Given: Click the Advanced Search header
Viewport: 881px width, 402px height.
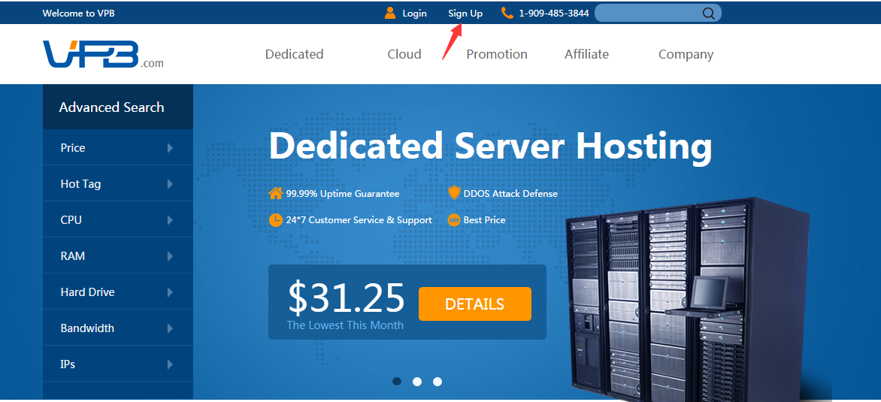Looking at the screenshot, I should click(118, 107).
